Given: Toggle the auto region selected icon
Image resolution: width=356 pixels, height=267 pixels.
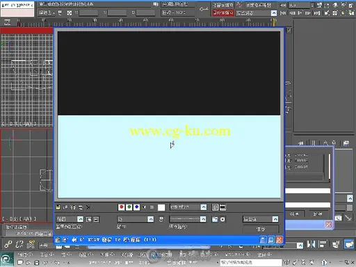Looking at the screenshot, I should (x=96, y=219).
